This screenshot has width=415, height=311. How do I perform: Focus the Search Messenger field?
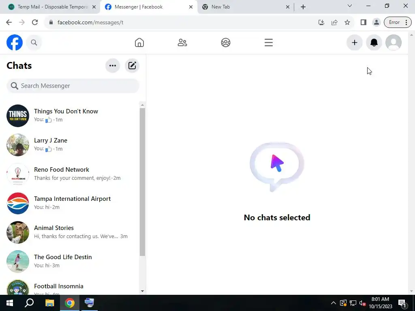point(73,86)
